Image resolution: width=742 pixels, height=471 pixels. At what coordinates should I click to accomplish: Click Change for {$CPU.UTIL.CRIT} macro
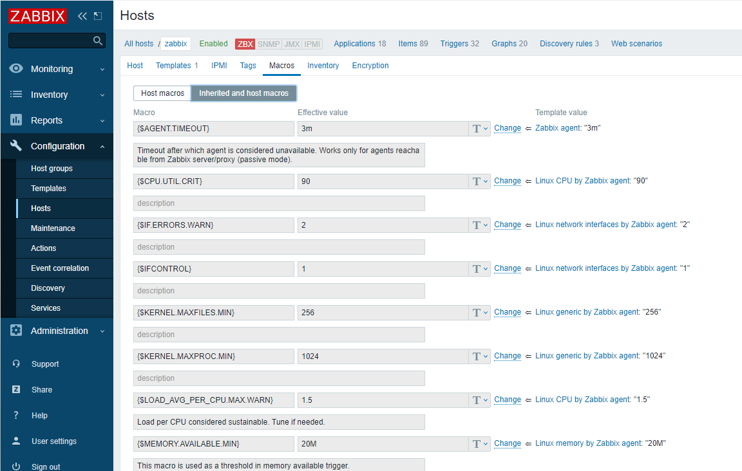pos(508,181)
